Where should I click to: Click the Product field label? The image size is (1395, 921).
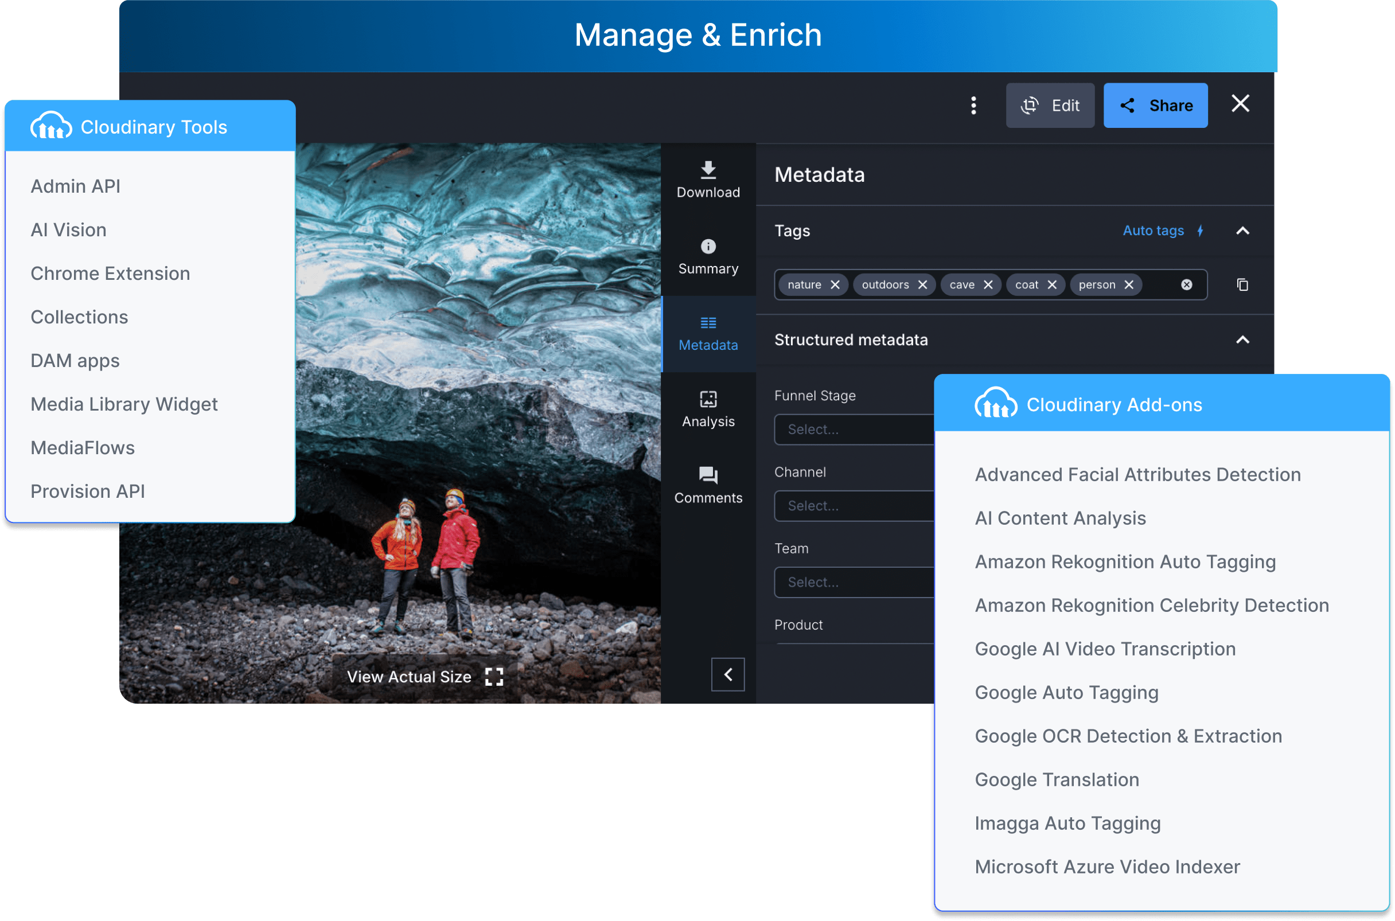tap(798, 625)
